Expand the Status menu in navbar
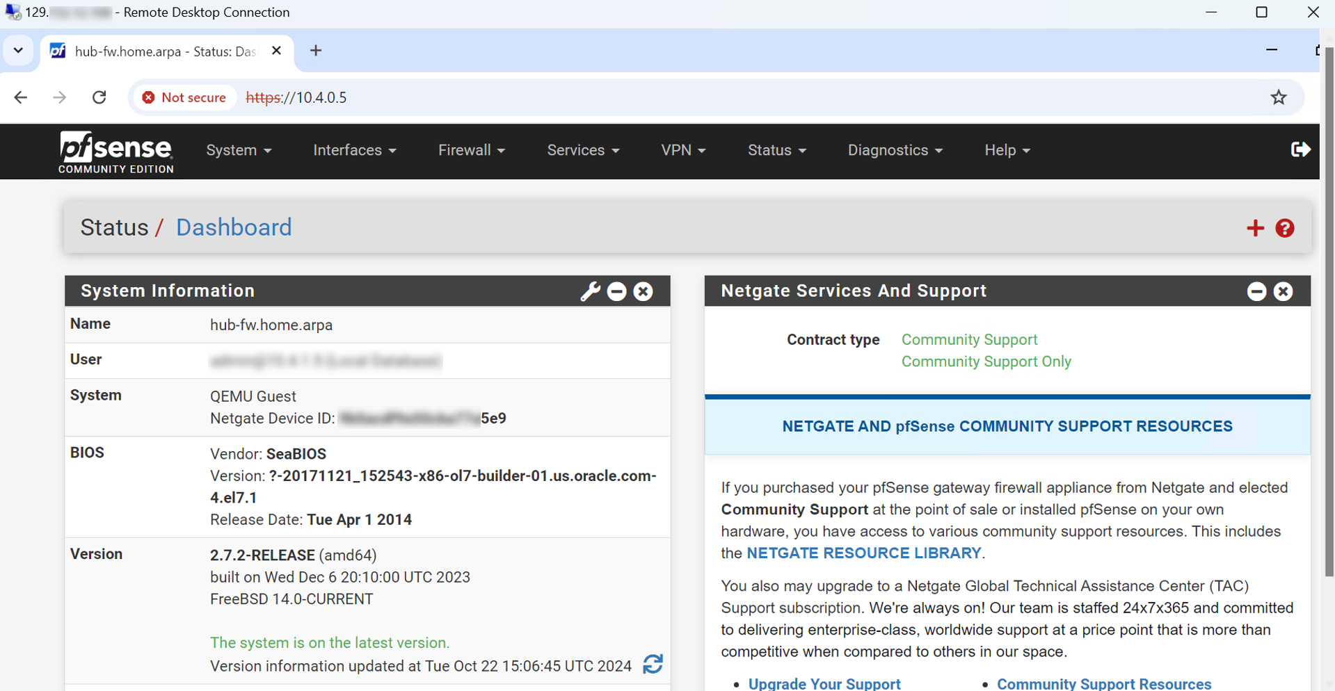 coord(777,150)
